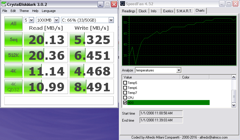Click 4K QD32 read result 10.99
The height and width of the screenshot is (140, 240).
pyautogui.click(x=46, y=87)
